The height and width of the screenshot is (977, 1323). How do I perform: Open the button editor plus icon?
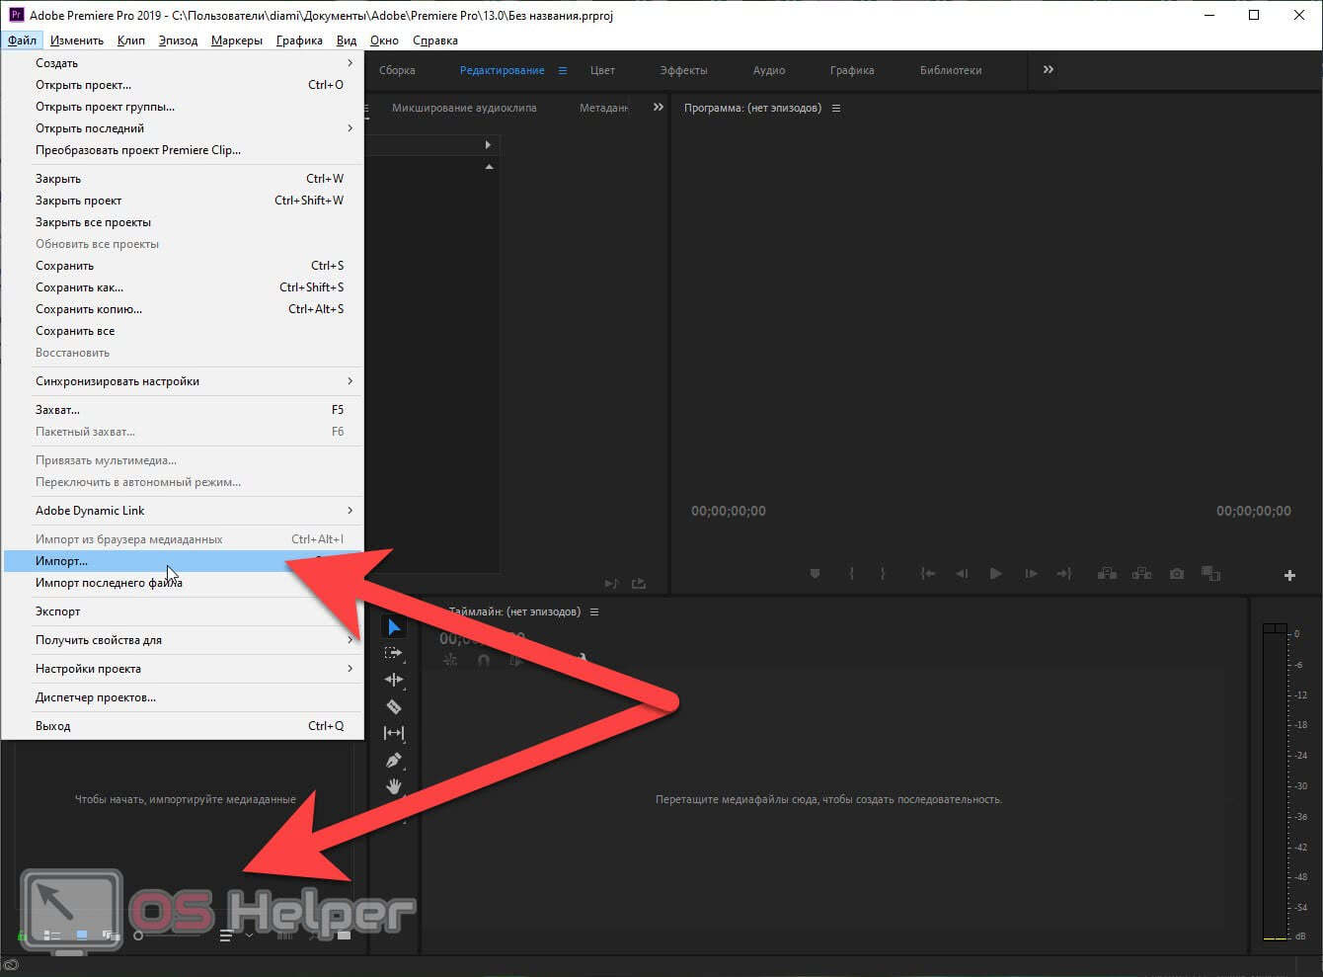point(1289,575)
